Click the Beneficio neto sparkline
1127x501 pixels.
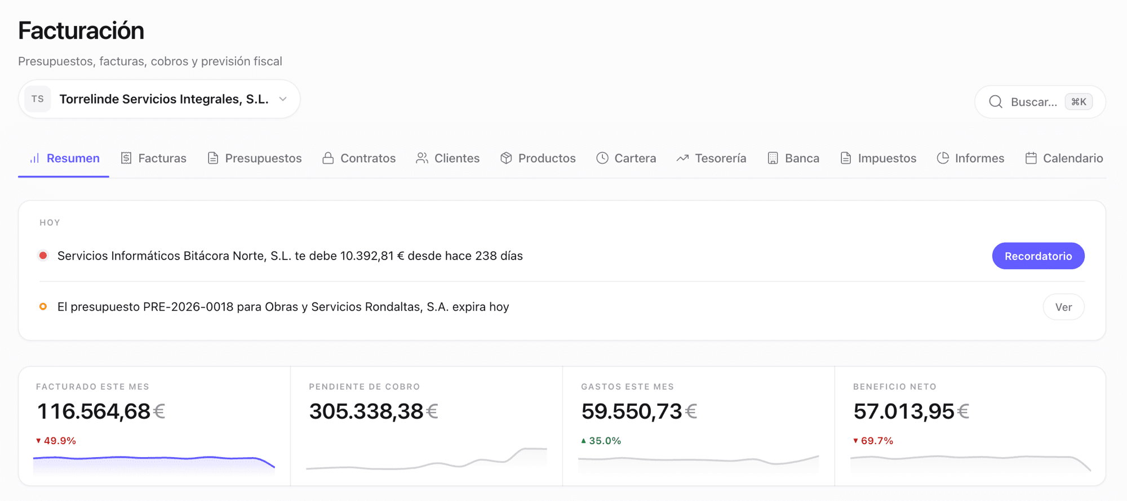971,463
